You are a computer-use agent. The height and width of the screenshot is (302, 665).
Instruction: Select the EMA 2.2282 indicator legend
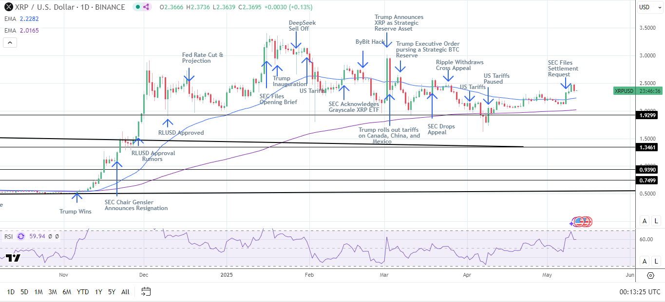pos(21,19)
